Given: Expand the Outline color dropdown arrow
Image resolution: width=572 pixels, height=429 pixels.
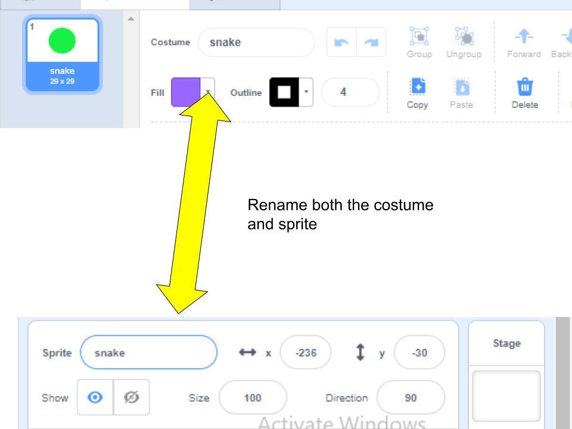Looking at the screenshot, I should coord(306,92).
